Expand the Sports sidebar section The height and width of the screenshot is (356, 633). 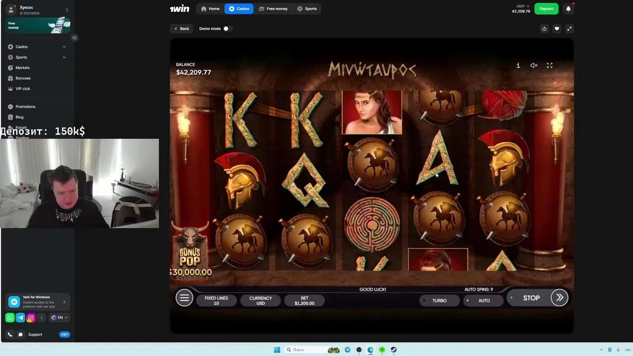[64, 57]
